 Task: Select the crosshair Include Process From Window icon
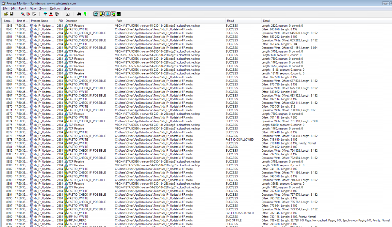57,14
